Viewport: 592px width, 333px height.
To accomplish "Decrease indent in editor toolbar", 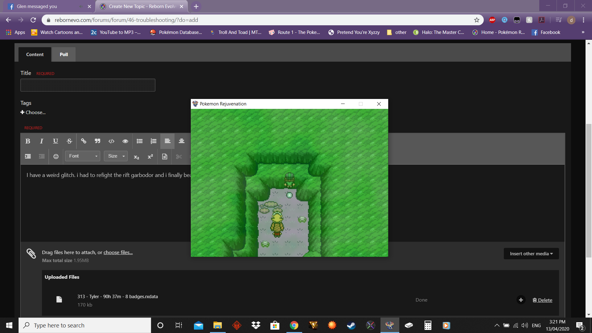I will [x=42, y=156].
